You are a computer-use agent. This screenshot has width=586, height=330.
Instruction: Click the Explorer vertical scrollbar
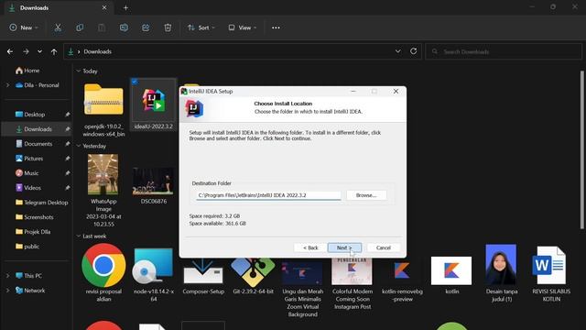[582, 149]
